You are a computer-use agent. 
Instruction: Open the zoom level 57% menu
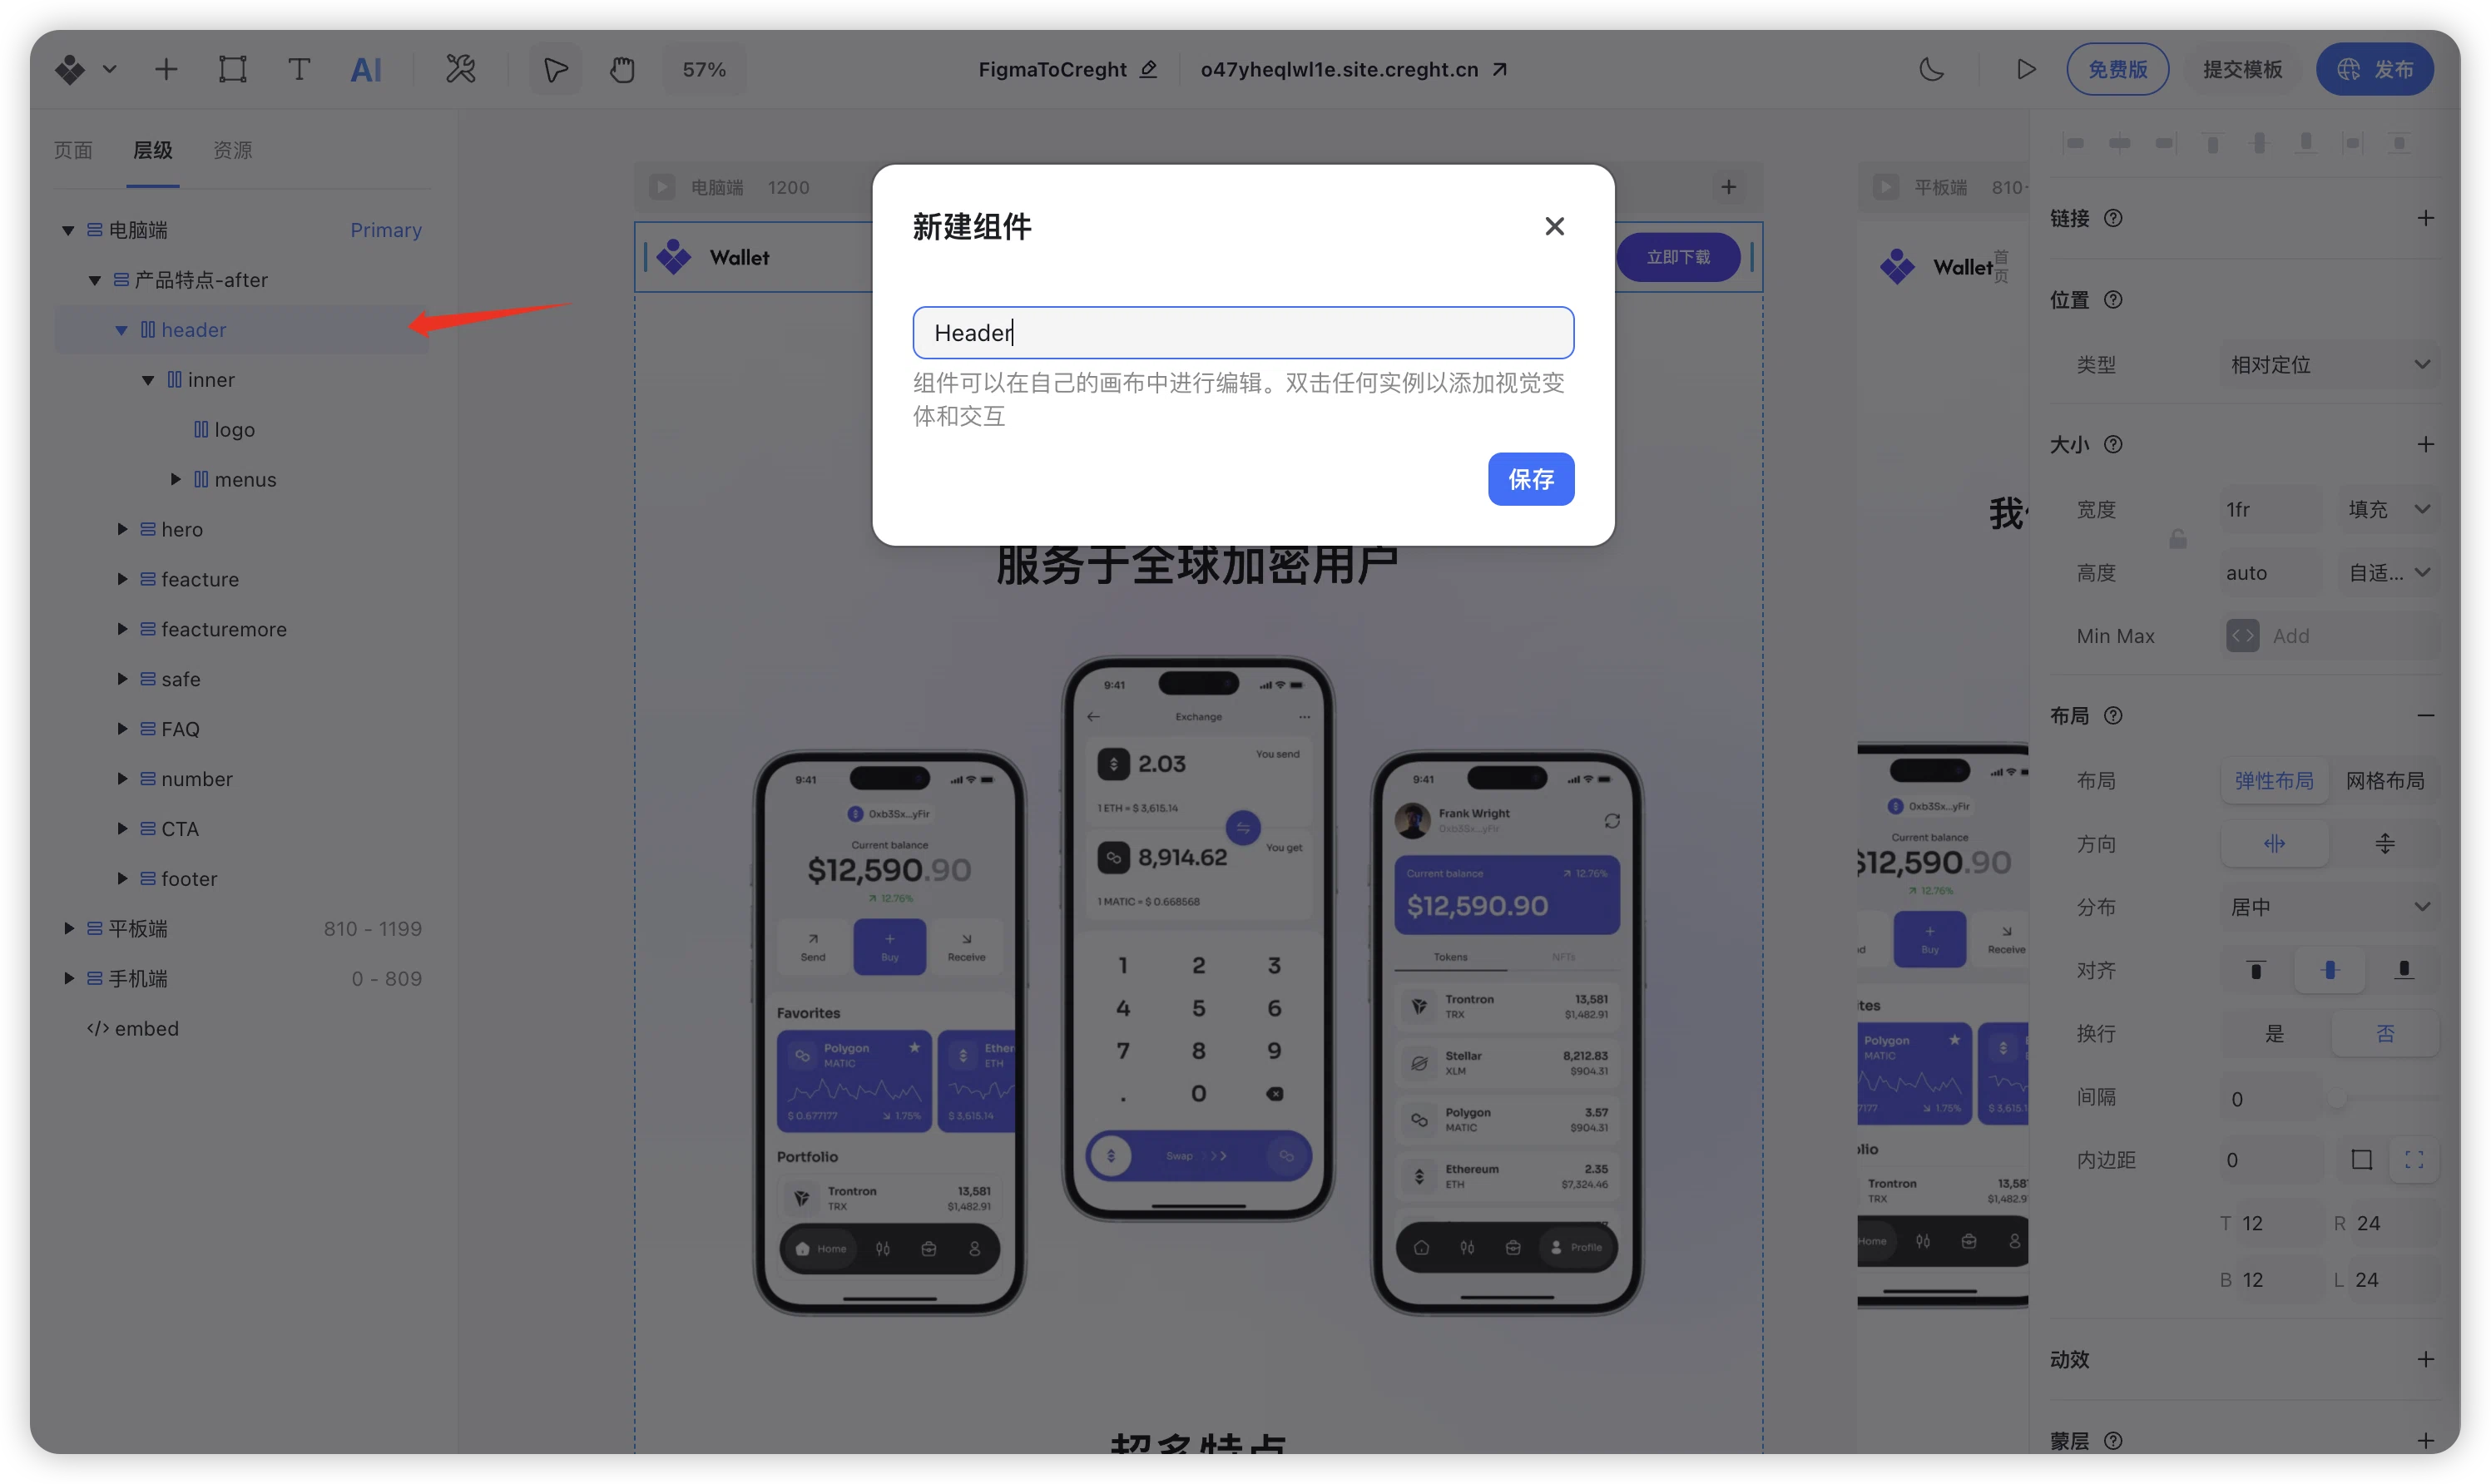click(x=704, y=69)
